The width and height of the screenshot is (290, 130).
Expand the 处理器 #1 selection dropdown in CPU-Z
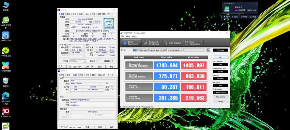(x=85, y=61)
